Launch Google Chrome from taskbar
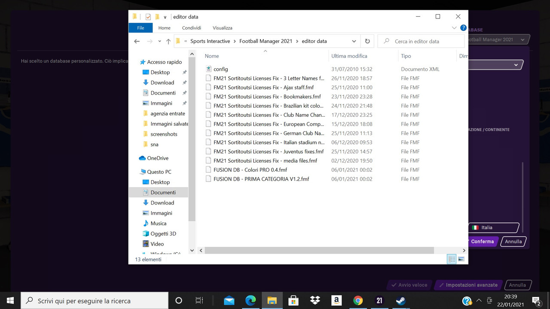This screenshot has height=309, width=550. [358, 301]
